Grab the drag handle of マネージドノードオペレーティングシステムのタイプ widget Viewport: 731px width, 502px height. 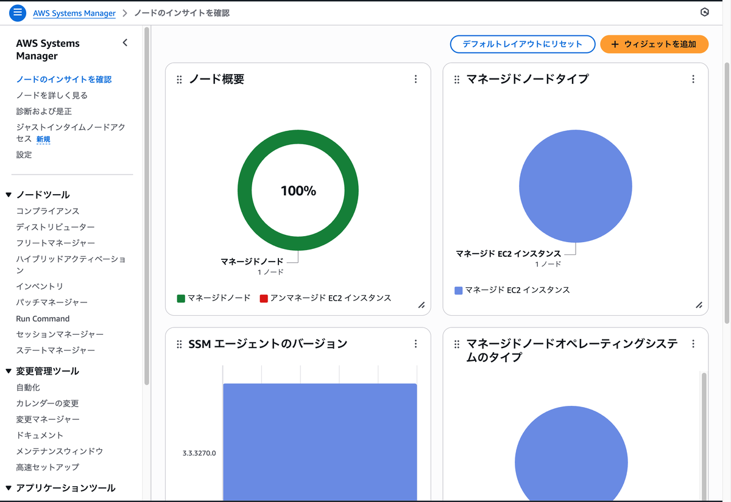[457, 344]
